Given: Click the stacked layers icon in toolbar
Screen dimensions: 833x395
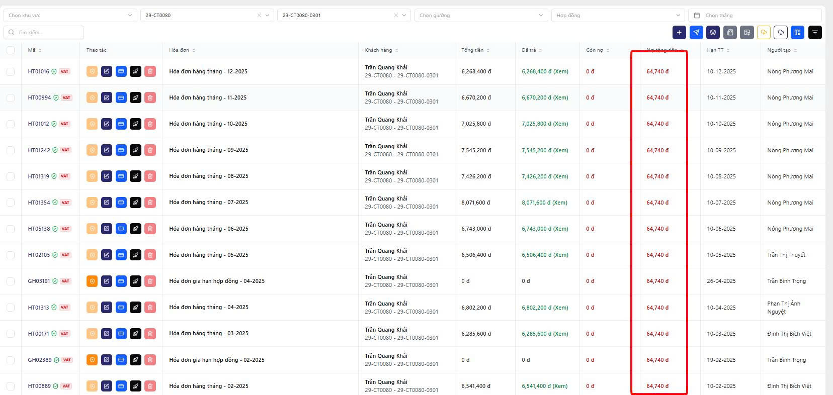Looking at the screenshot, I should [x=713, y=33].
